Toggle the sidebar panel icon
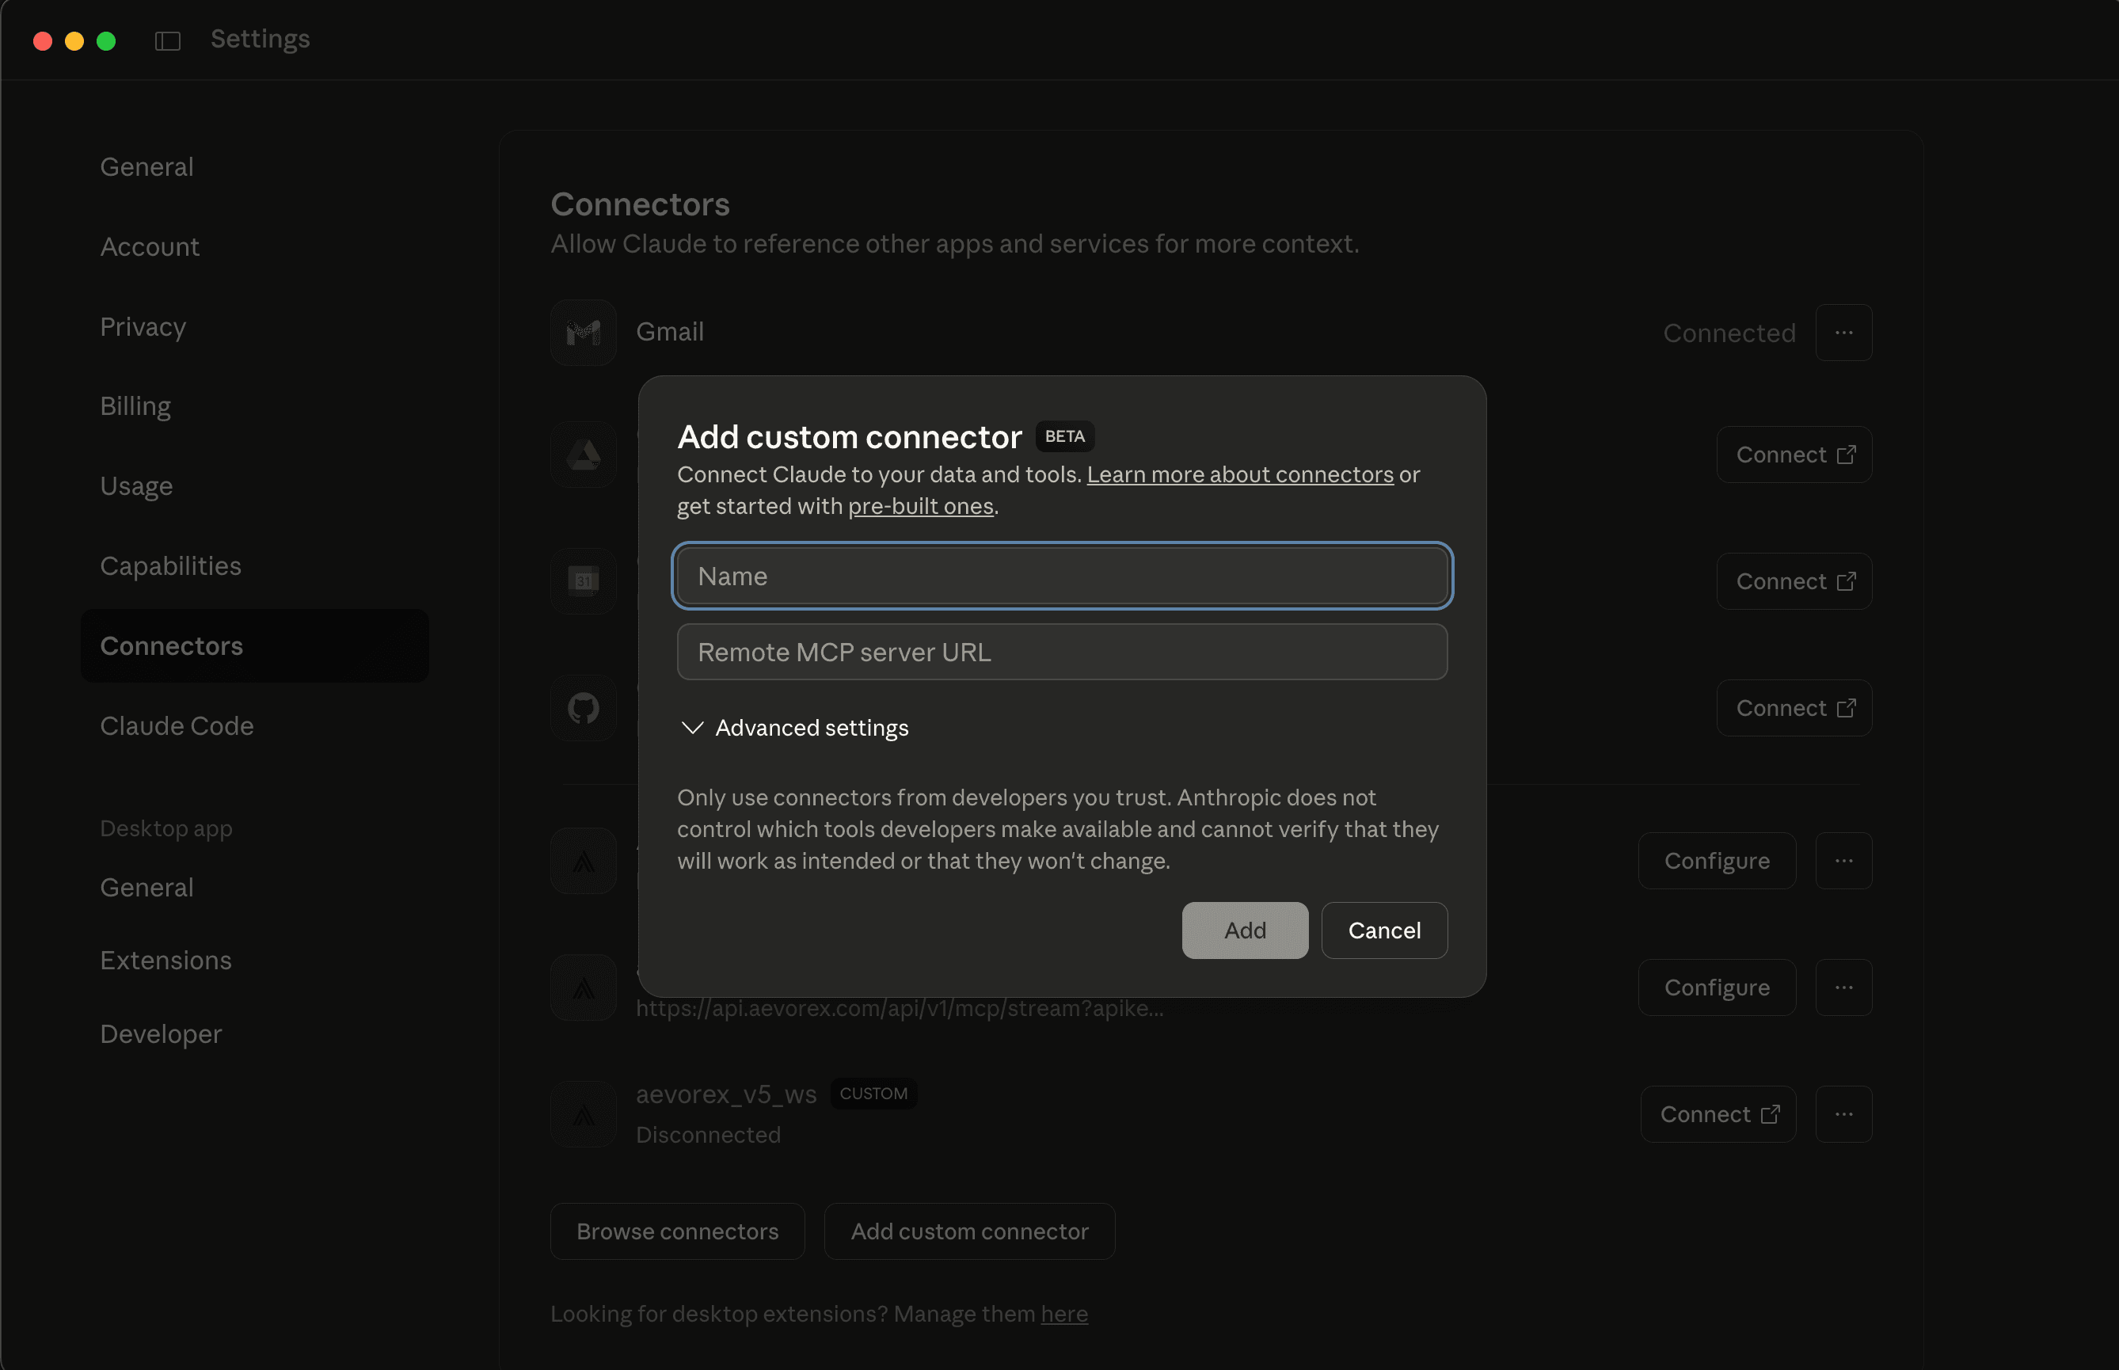This screenshot has height=1370, width=2119. [x=167, y=40]
